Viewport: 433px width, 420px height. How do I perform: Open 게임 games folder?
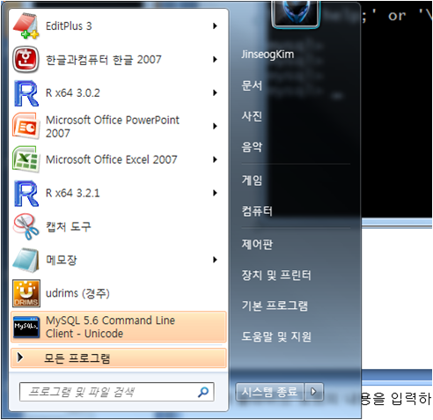coord(252,180)
